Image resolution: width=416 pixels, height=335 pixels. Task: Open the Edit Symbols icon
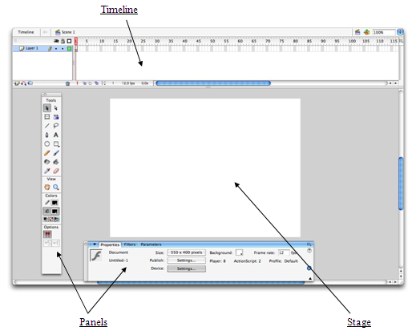click(366, 32)
